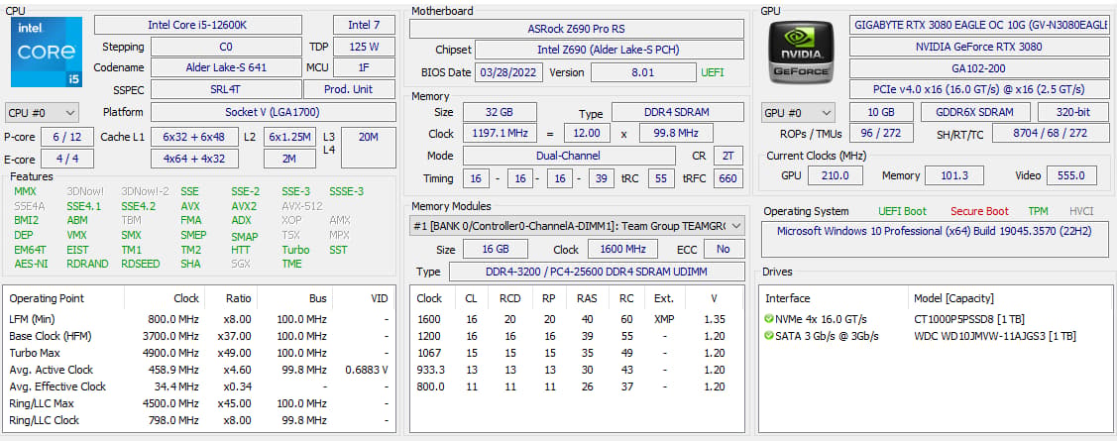Click the GPU memory size 10 GB
The width and height of the screenshot is (1117, 441).
point(881,113)
